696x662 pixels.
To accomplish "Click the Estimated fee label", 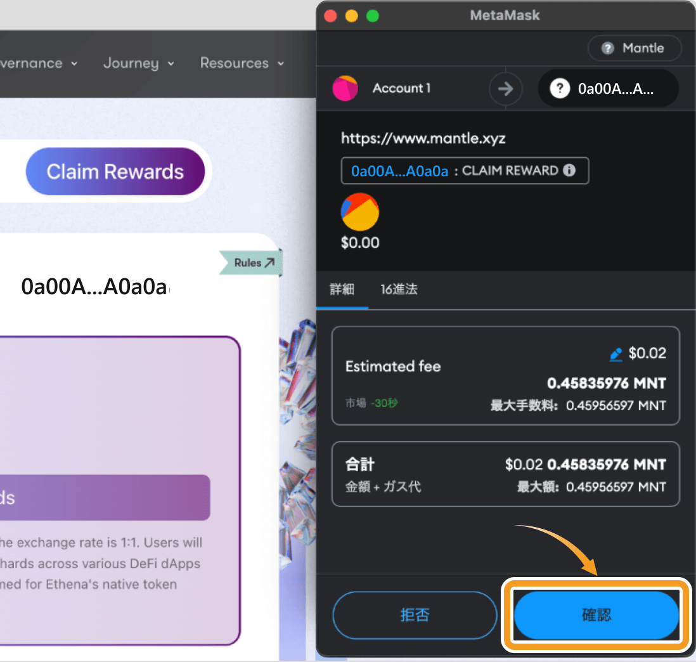I will coord(393,367).
